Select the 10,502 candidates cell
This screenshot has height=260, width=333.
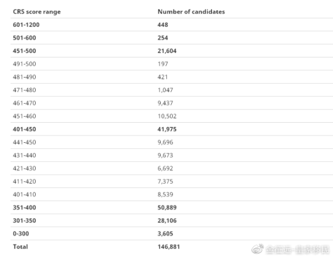pos(167,116)
